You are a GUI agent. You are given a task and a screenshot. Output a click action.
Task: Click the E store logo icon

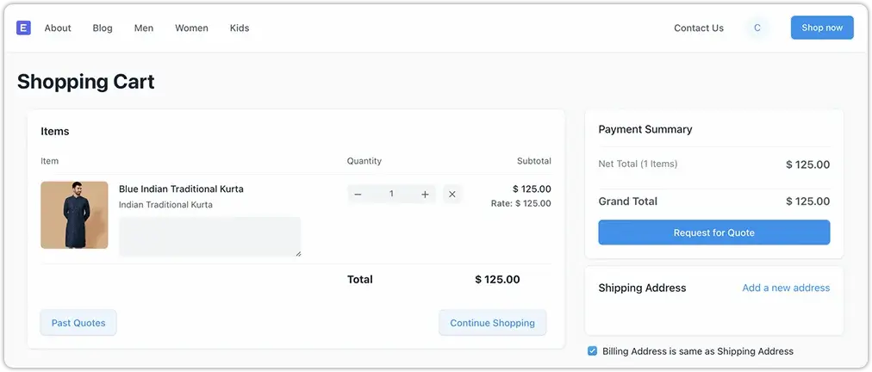point(23,28)
